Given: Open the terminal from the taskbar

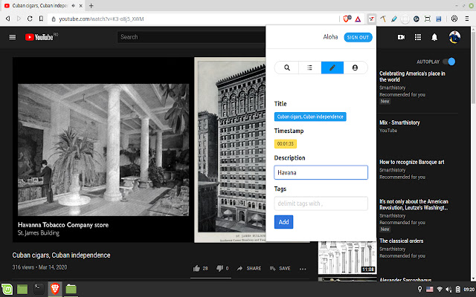Looking at the screenshot, I should click(x=39, y=289).
